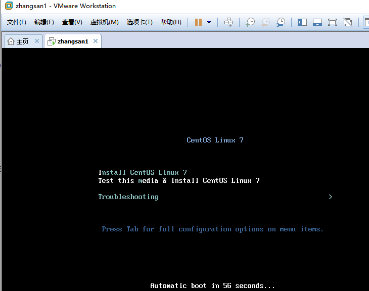Open the 编辑(E) menu
This screenshot has width=369, height=291.
(44, 22)
